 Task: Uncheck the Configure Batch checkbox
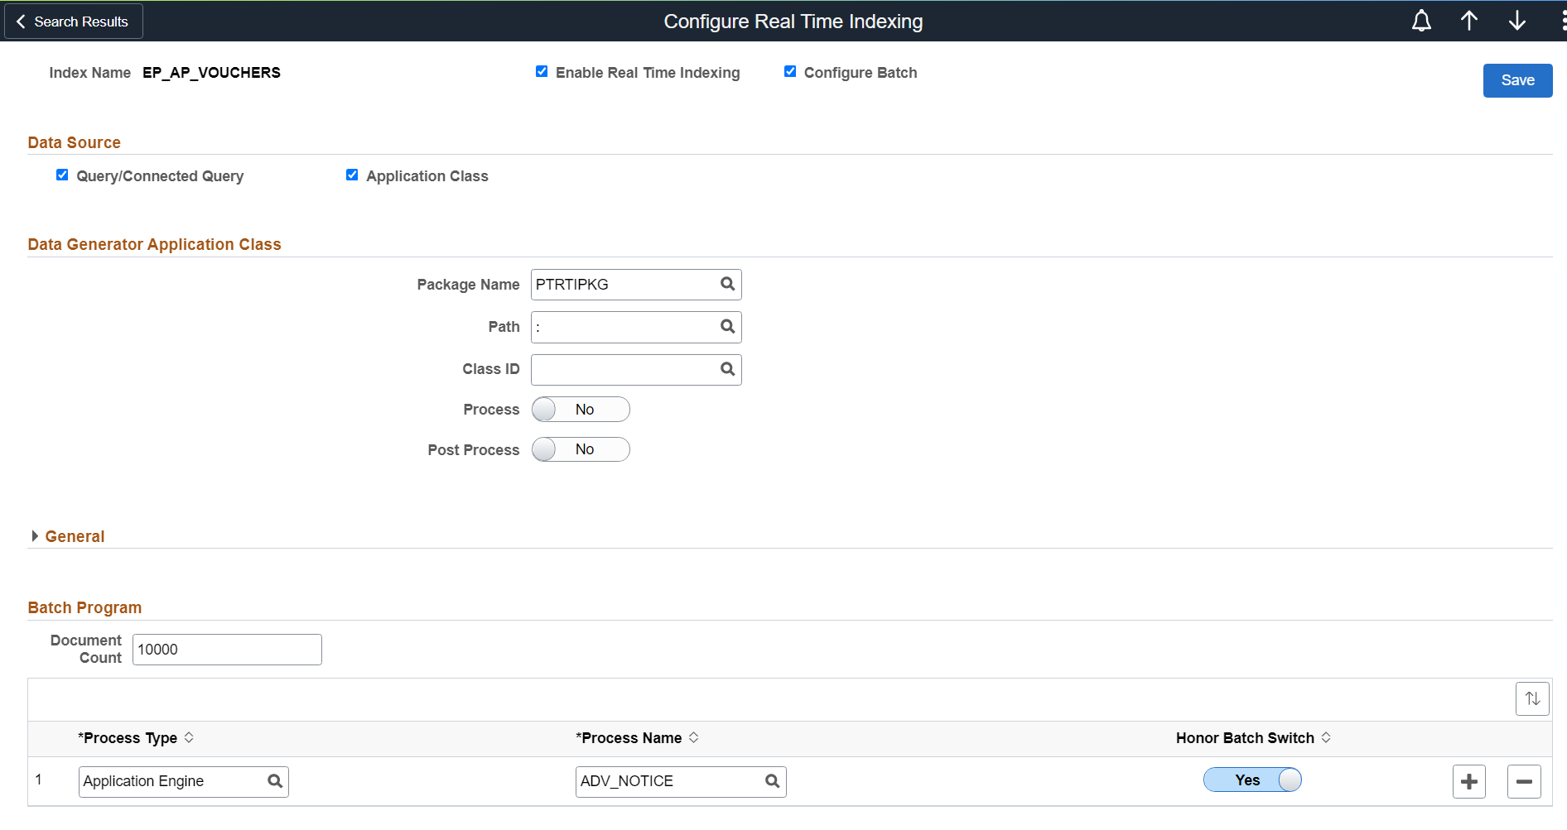(x=790, y=71)
